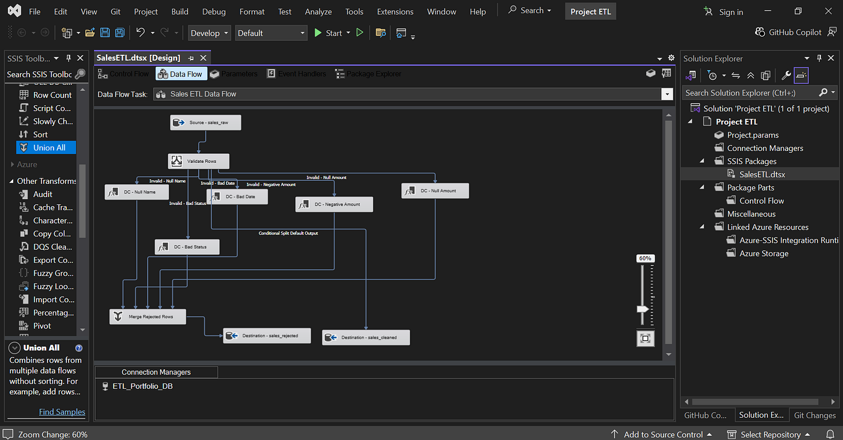Open the Find Samples link

pyautogui.click(x=62, y=412)
